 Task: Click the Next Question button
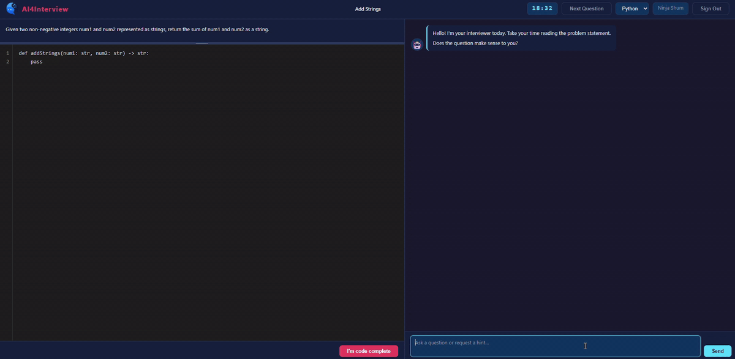586,9
